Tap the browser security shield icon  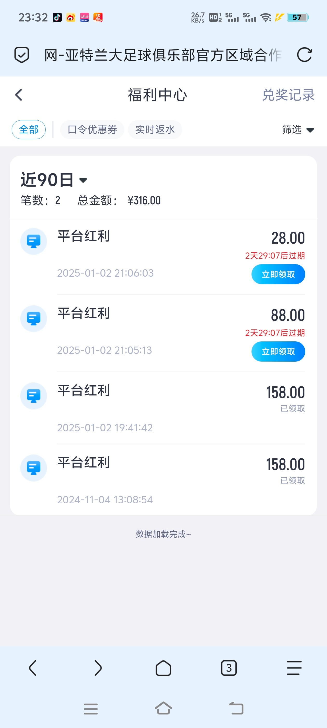point(22,55)
